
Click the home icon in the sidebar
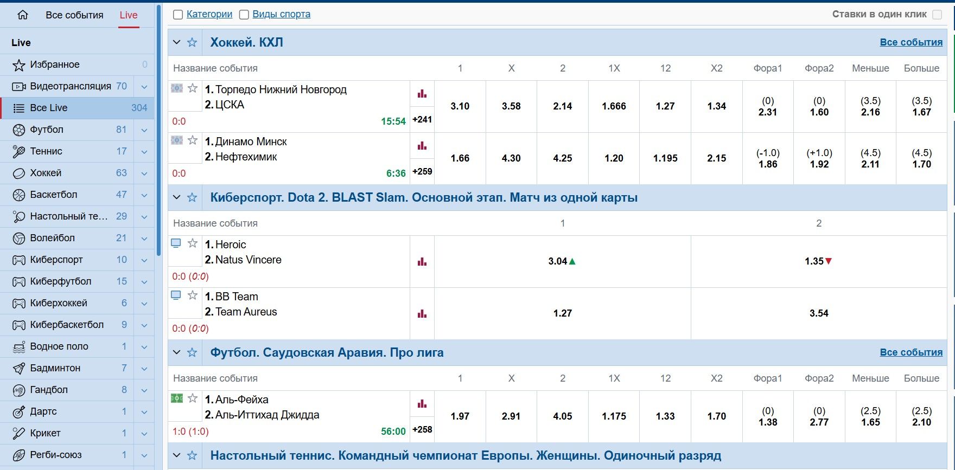[x=23, y=15]
